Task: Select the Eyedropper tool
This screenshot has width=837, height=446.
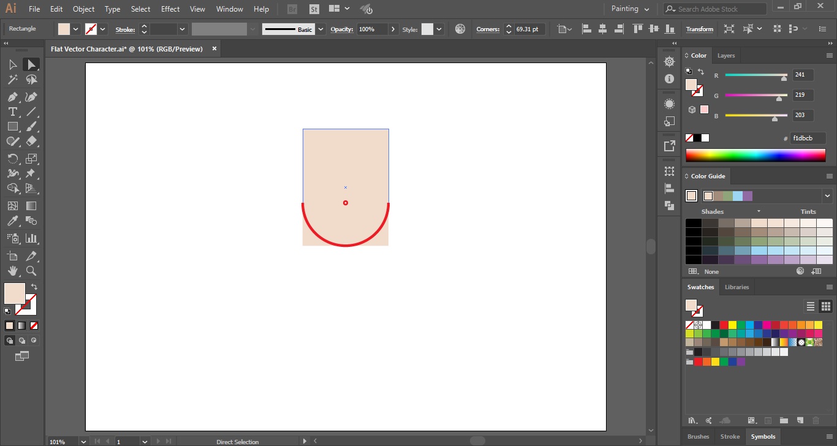Action: point(12,221)
